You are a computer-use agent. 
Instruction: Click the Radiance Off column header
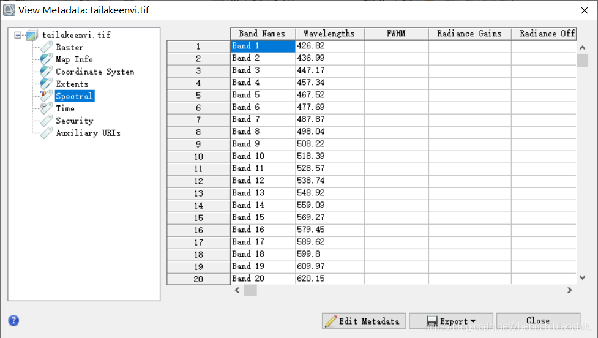point(544,34)
